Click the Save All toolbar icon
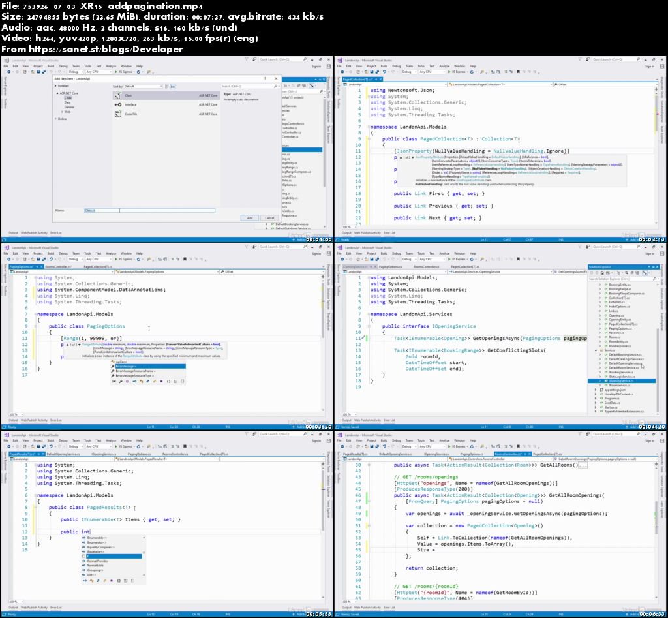This screenshot has height=618, width=668. pos(43,72)
